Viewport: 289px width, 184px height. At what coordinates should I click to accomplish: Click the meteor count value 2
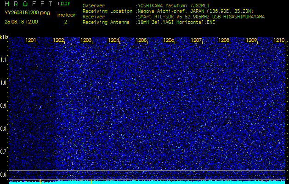(66, 22)
